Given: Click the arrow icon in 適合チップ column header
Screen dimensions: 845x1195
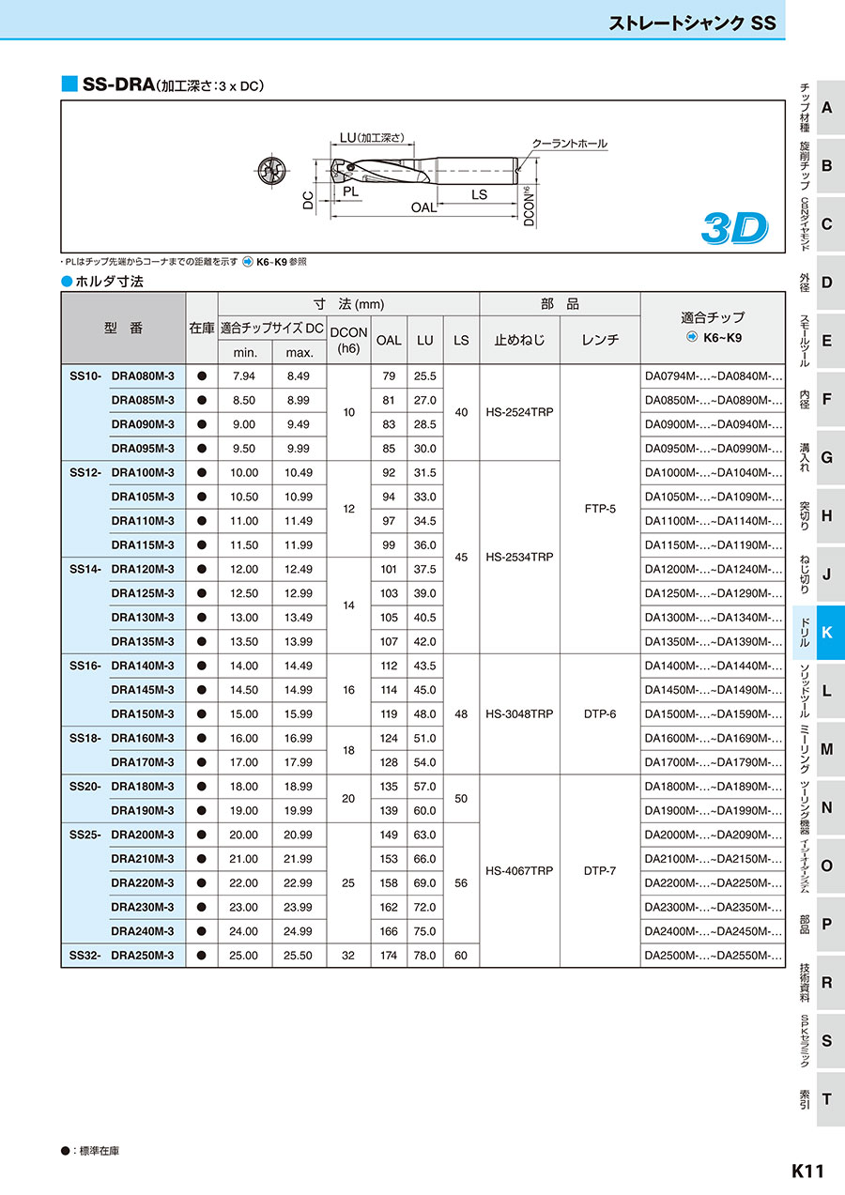Looking at the screenshot, I should pyautogui.click(x=692, y=338).
